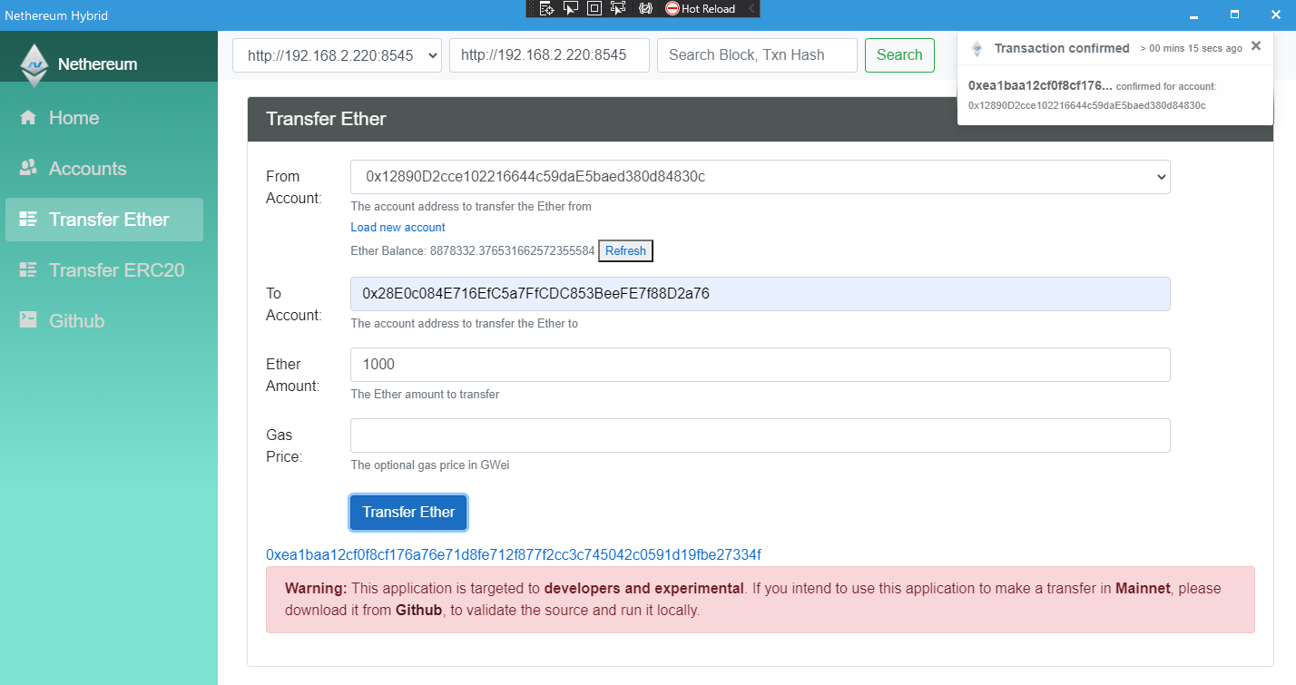Click the Search button
1296x685 pixels.
[899, 55]
